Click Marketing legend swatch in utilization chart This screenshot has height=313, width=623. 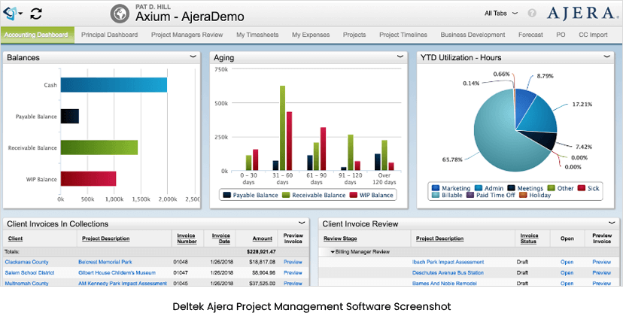pos(436,188)
